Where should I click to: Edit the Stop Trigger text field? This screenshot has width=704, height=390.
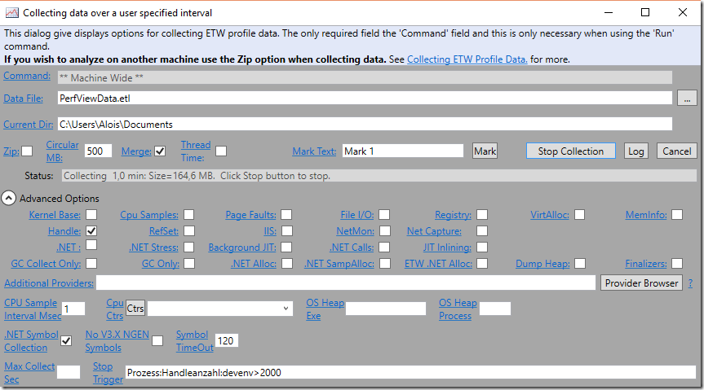click(410, 373)
